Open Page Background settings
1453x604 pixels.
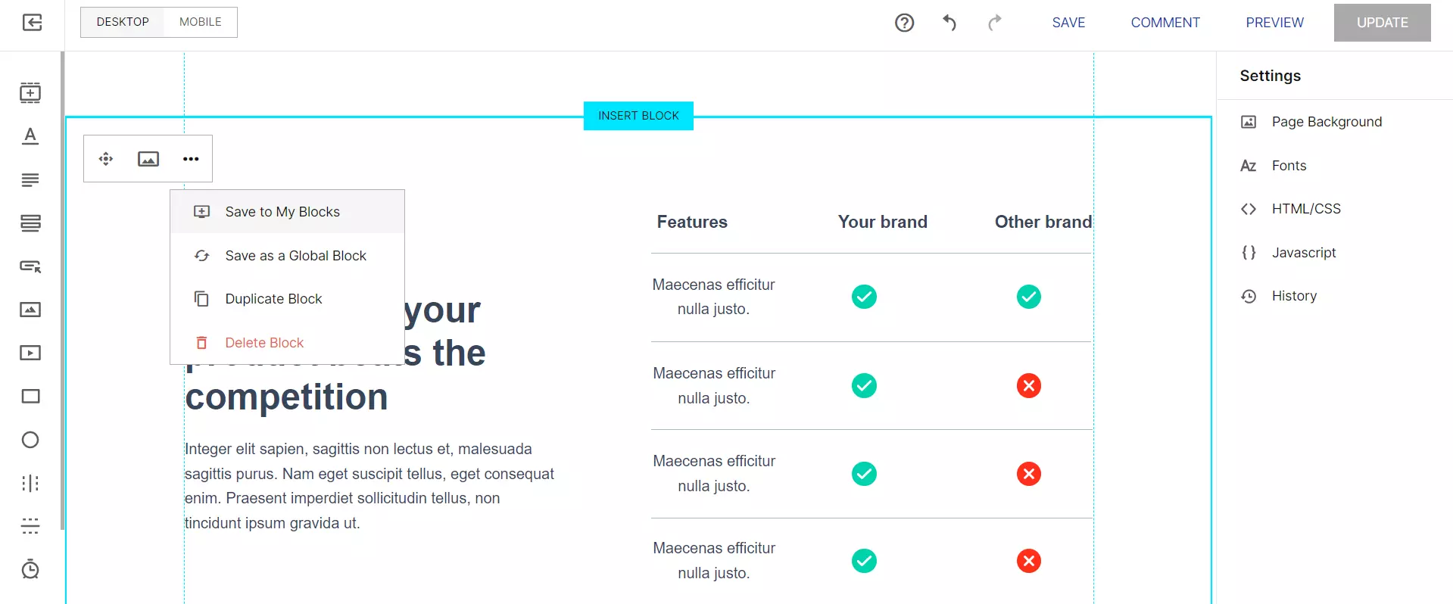tap(1327, 122)
